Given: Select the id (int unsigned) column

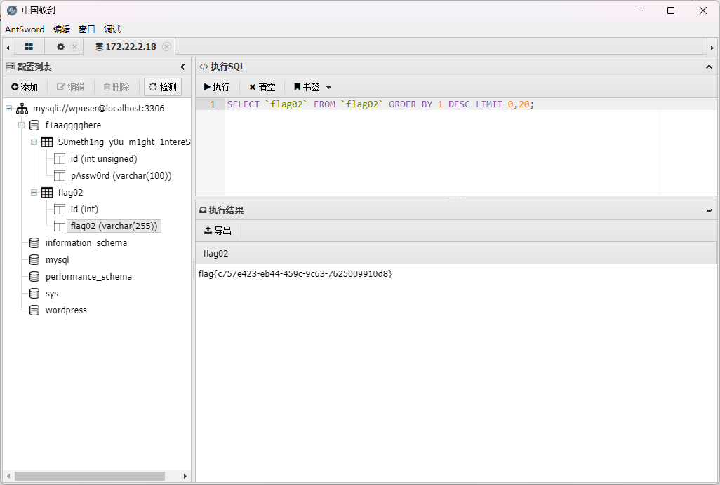Looking at the screenshot, I should 104,159.
